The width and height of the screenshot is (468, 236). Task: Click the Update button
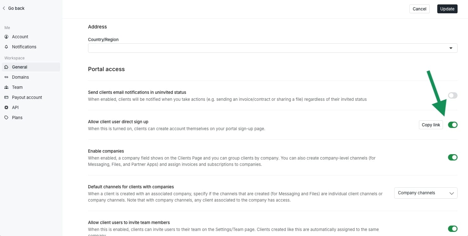click(x=447, y=9)
